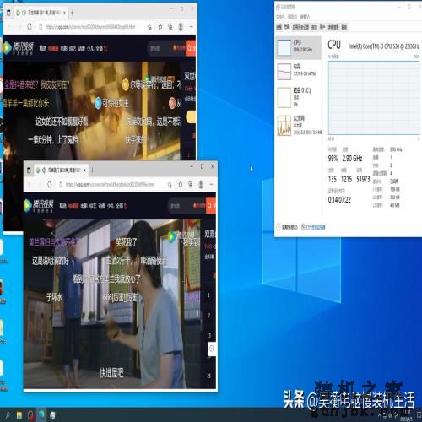The image size is (422, 422).
Task: Open a new tab in upper browser window
Action: 73,13
